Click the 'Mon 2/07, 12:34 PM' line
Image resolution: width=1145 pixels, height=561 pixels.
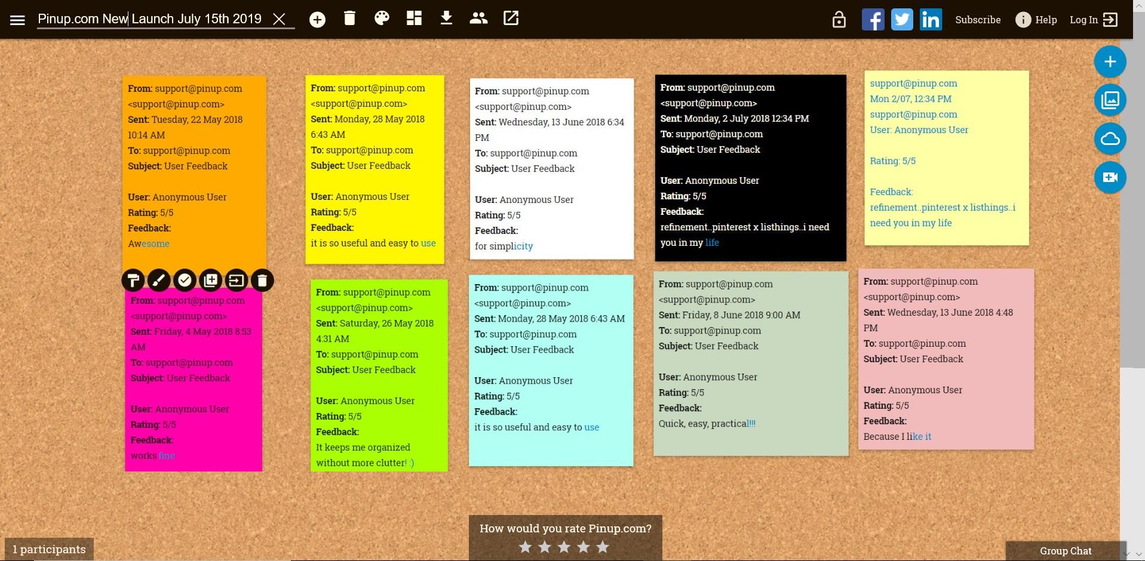coord(911,99)
